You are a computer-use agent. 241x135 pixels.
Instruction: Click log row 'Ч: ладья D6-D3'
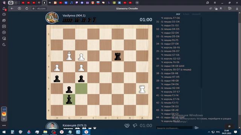(170, 106)
